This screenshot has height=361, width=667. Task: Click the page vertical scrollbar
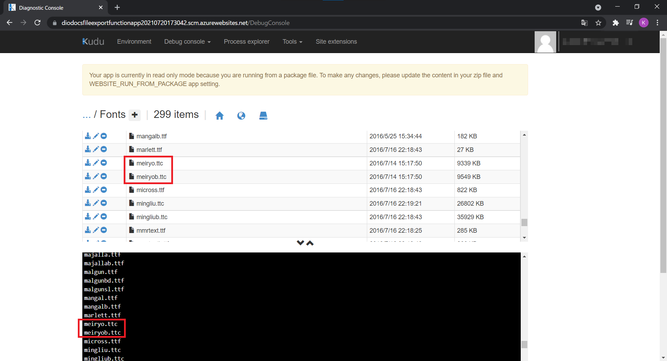[663, 156]
